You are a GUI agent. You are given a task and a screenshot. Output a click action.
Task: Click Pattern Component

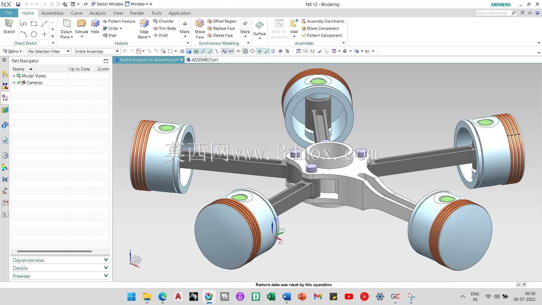click(322, 35)
